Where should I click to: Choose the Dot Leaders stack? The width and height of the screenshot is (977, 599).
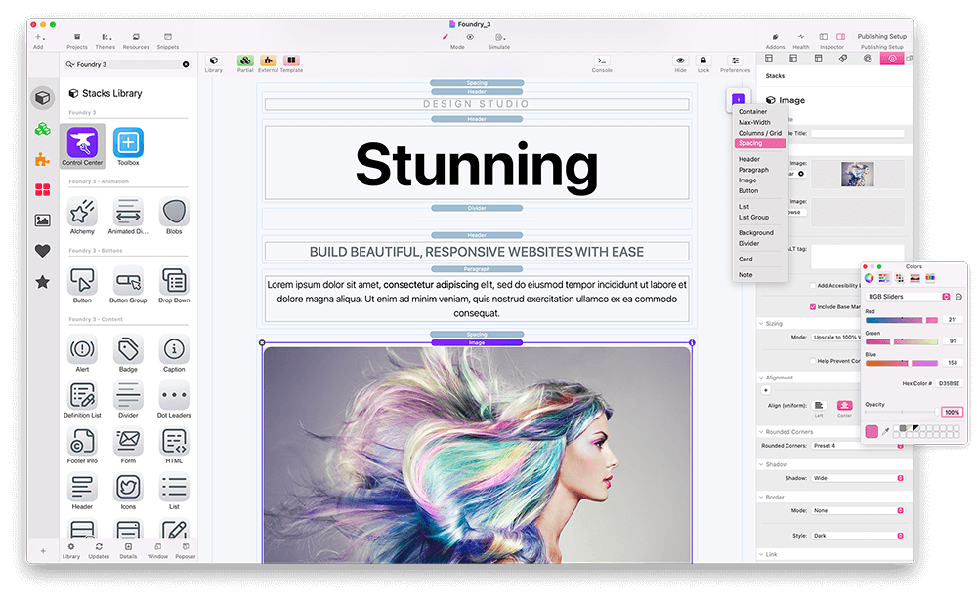click(174, 399)
